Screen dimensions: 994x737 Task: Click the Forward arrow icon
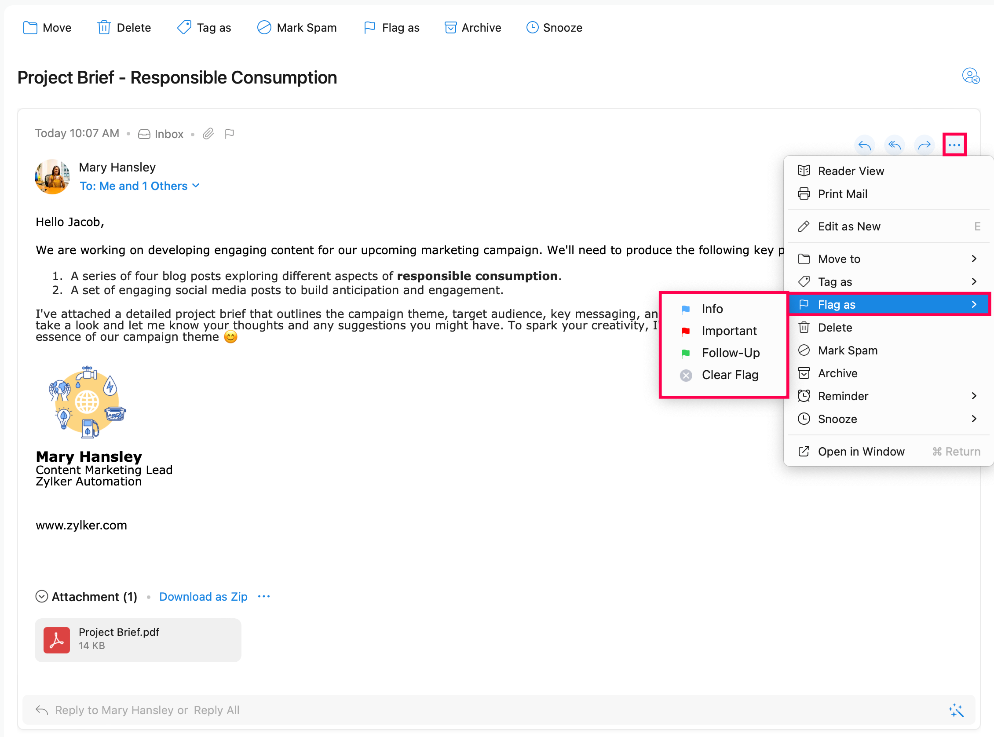click(x=924, y=145)
